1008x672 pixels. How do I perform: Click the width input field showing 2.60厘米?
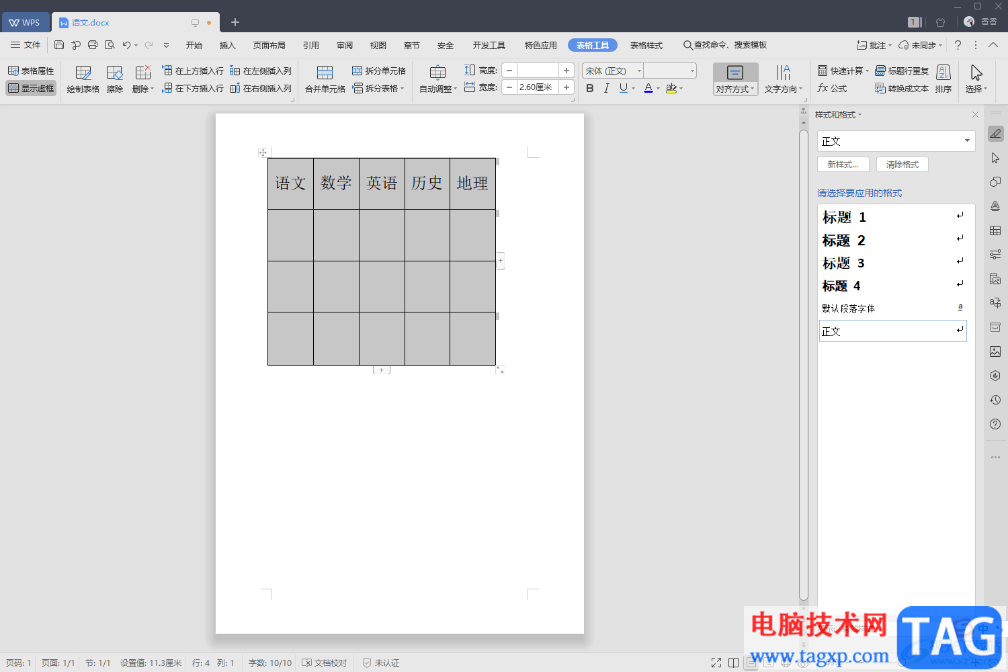pyautogui.click(x=538, y=87)
